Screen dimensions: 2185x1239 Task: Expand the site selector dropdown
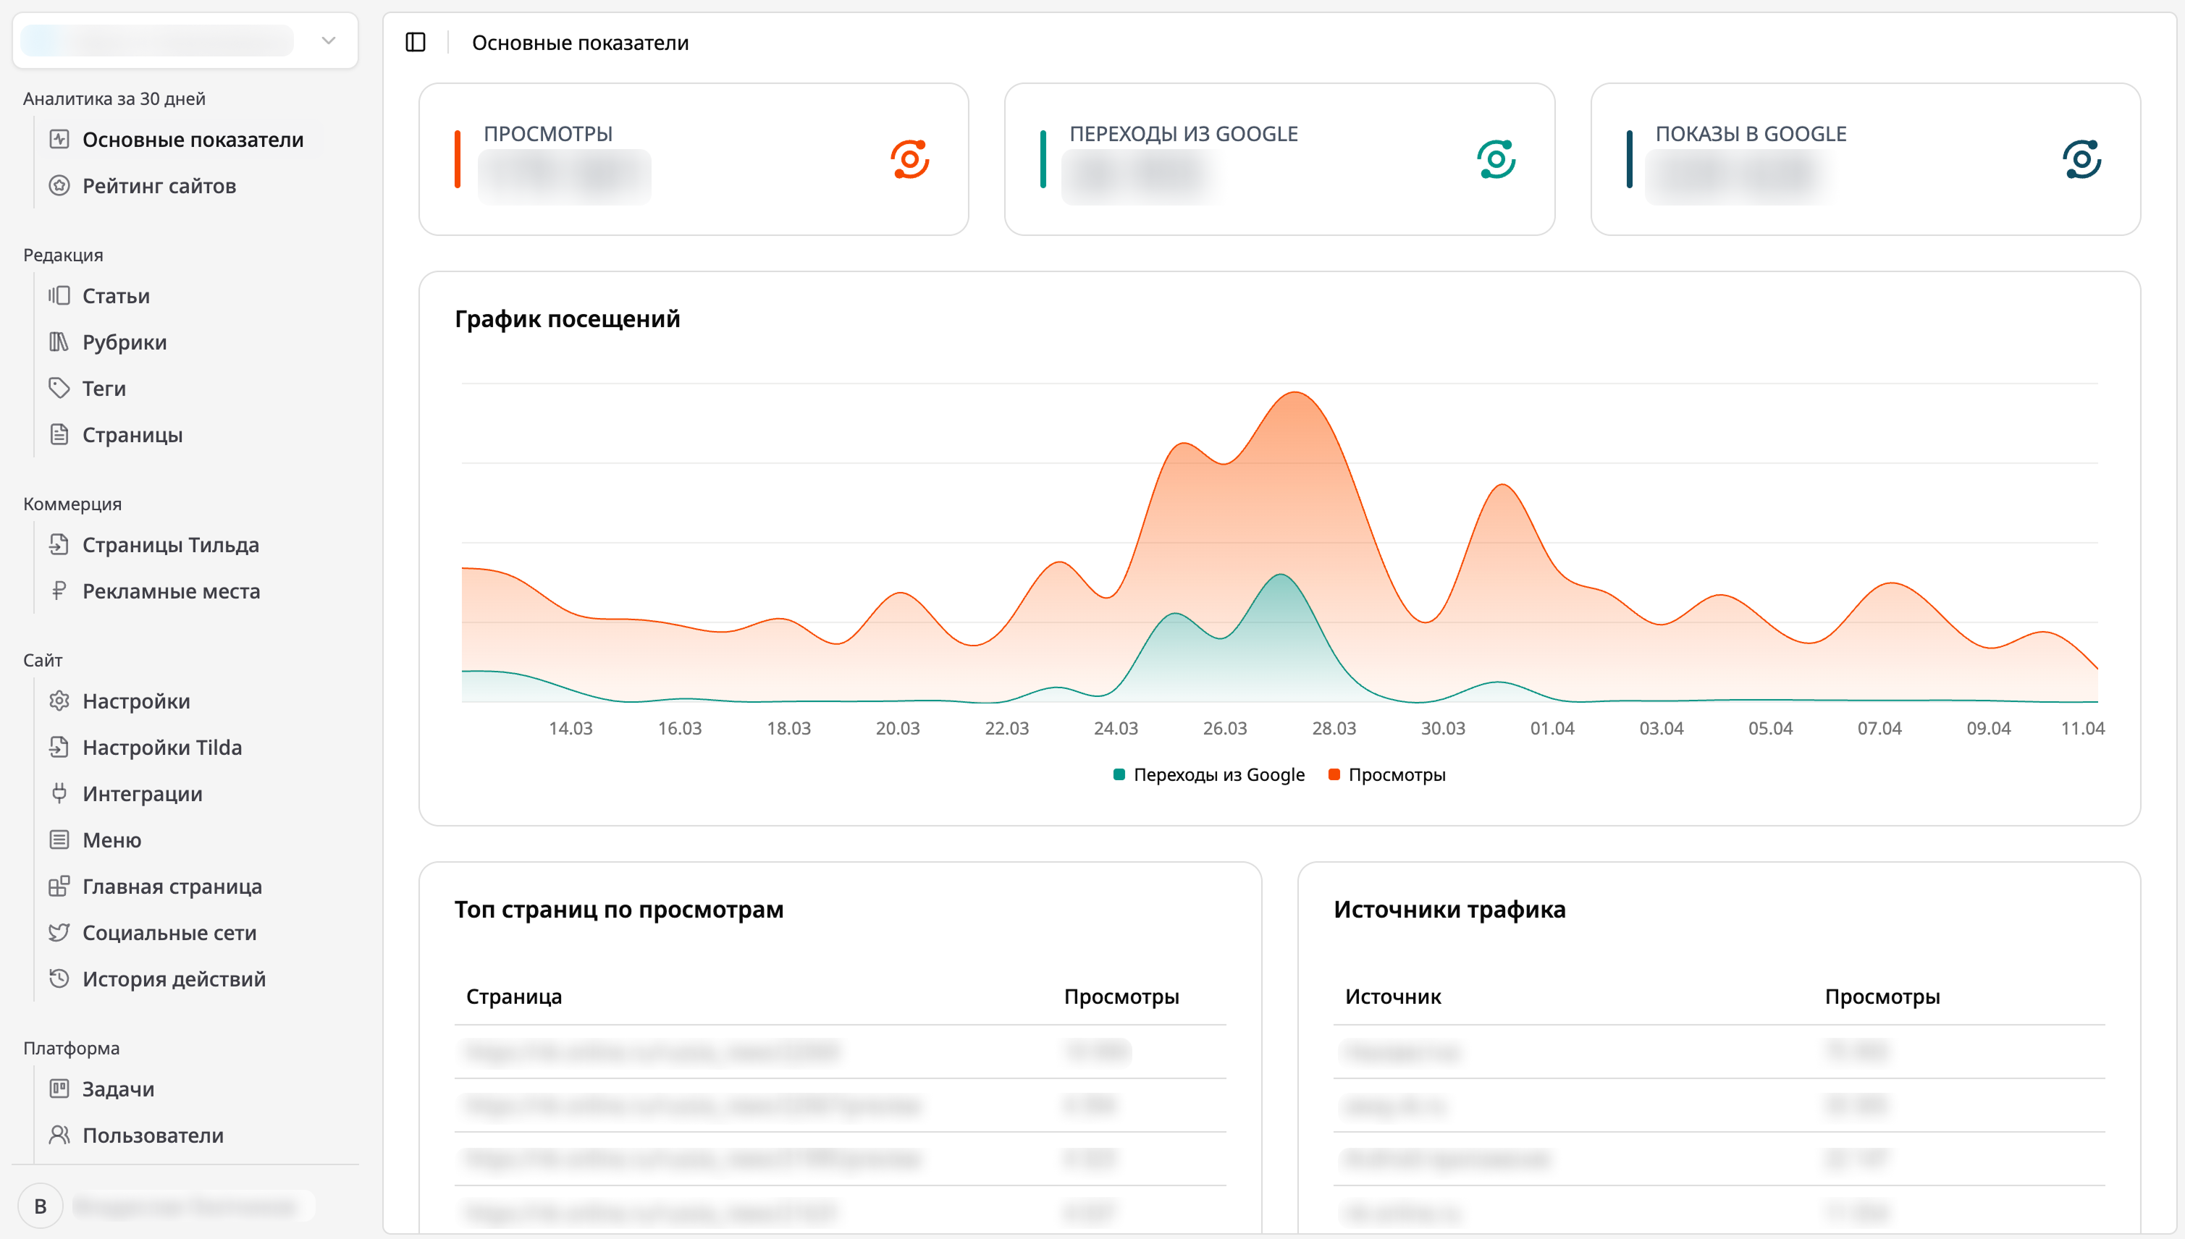point(328,40)
